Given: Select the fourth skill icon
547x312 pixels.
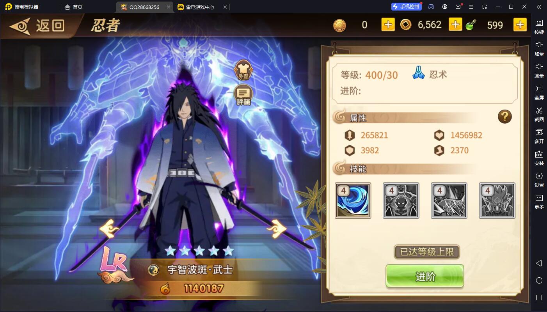Looking at the screenshot, I should pos(497,200).
